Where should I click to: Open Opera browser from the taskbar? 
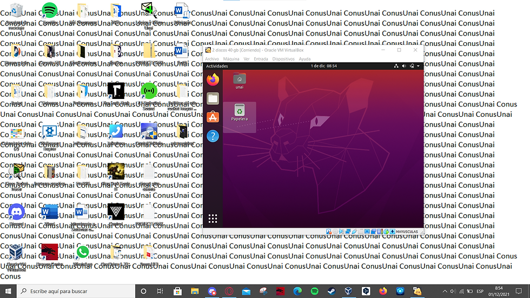pos(229,291)
